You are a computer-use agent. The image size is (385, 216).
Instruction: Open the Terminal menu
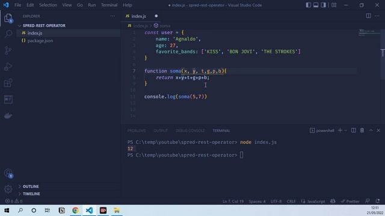(x=109, y=5)
